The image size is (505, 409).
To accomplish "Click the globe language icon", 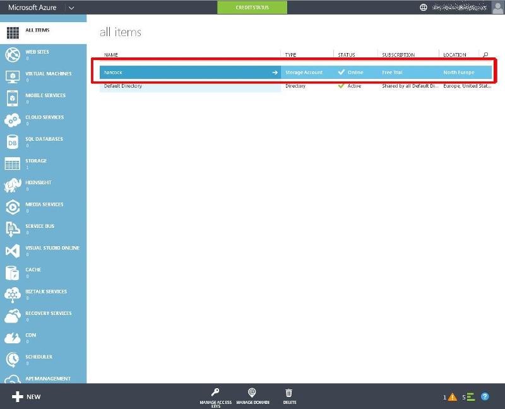I will [424, 8].
